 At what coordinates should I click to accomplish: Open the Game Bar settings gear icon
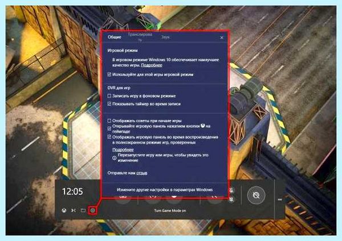point(93,210)
